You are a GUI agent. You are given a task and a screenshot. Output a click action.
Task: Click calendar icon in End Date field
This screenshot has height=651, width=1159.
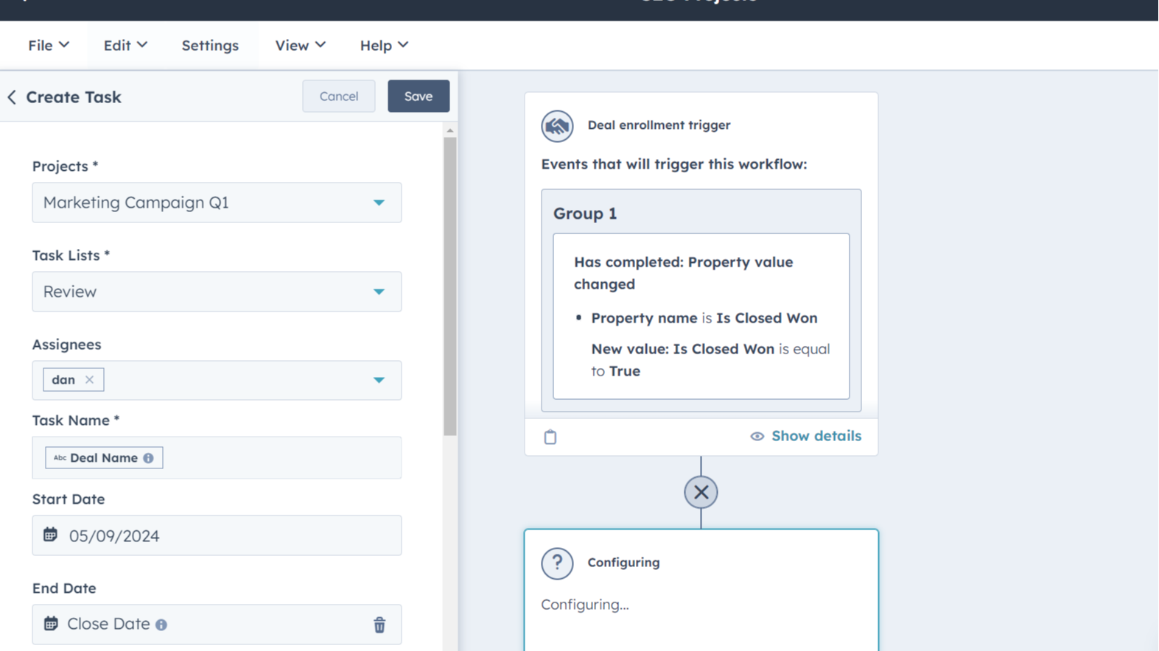51,624
